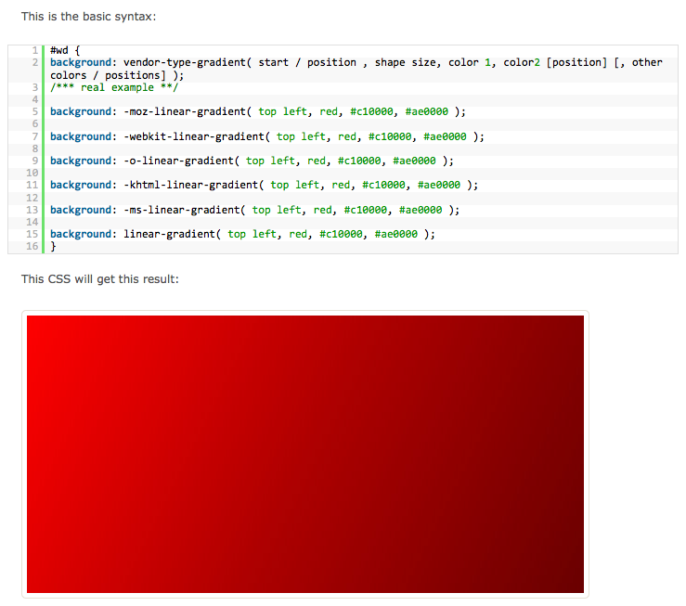Click the -moz-linear-gradient code line
The width and height of the screenshot is (686, 606).
click(x=258, y=112)
